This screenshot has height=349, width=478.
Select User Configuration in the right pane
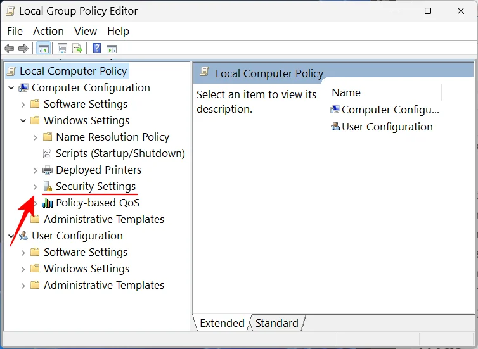387,127
